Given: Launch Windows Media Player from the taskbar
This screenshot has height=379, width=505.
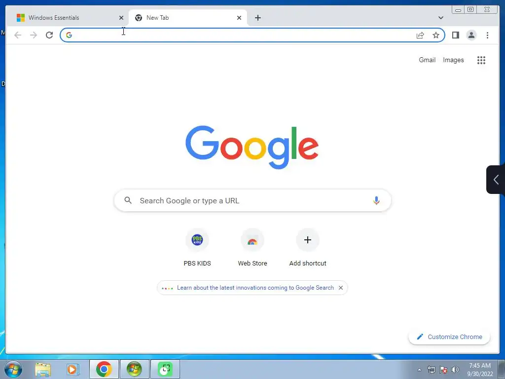Looking at the screenshot, I should [x=73, y=369].
